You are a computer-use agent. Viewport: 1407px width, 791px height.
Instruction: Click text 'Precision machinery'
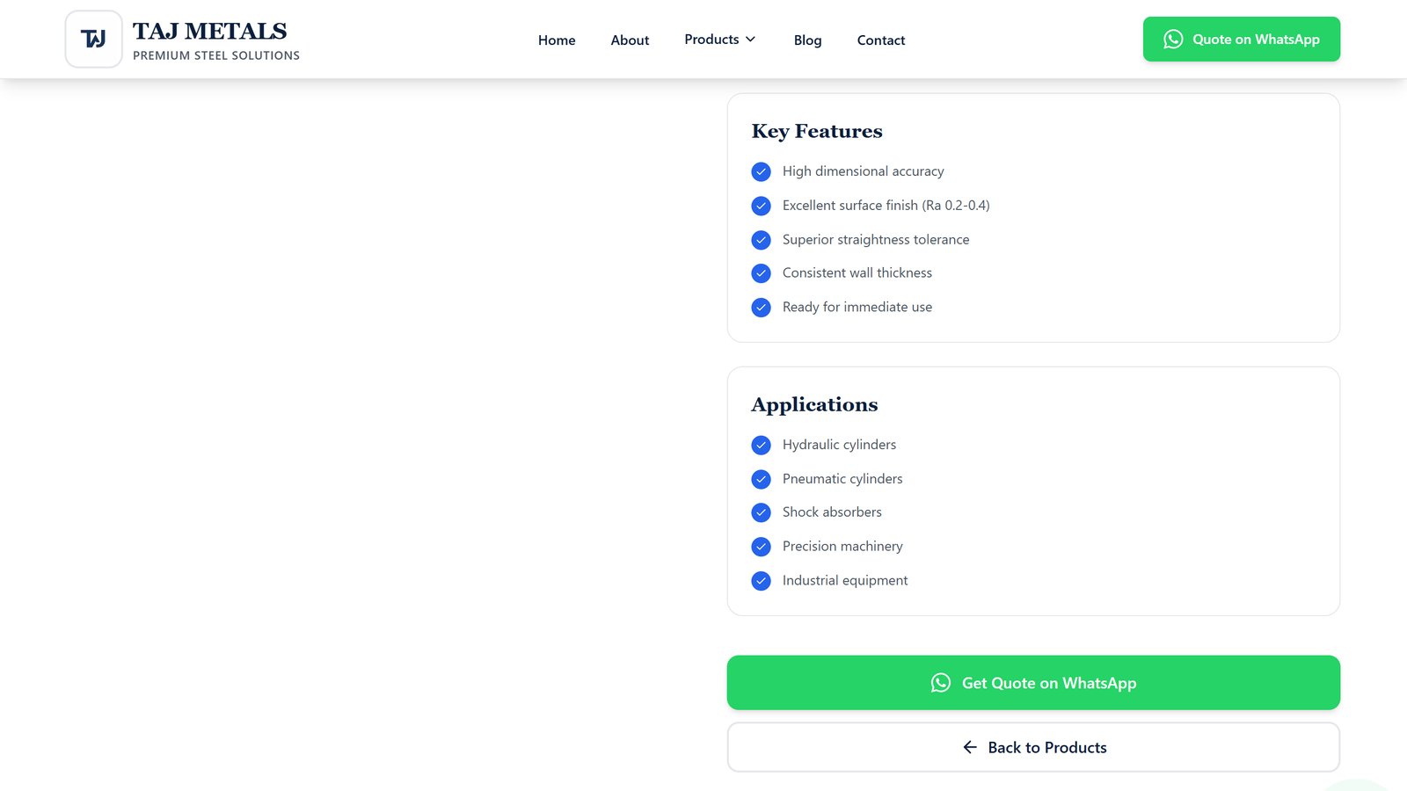point(842,547)
